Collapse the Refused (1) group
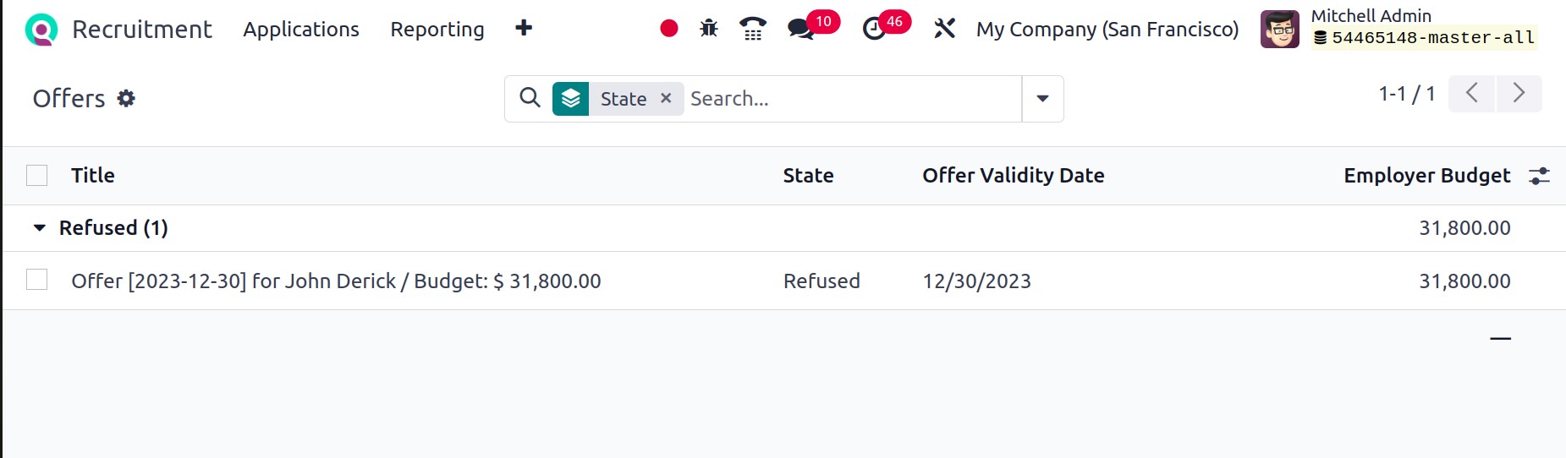The height and width of the screenshot is (458, 1566). pos(40,228)
